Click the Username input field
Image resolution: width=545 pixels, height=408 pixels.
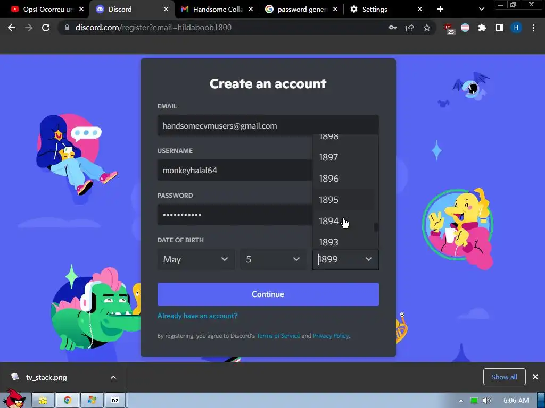click(235, 170)
